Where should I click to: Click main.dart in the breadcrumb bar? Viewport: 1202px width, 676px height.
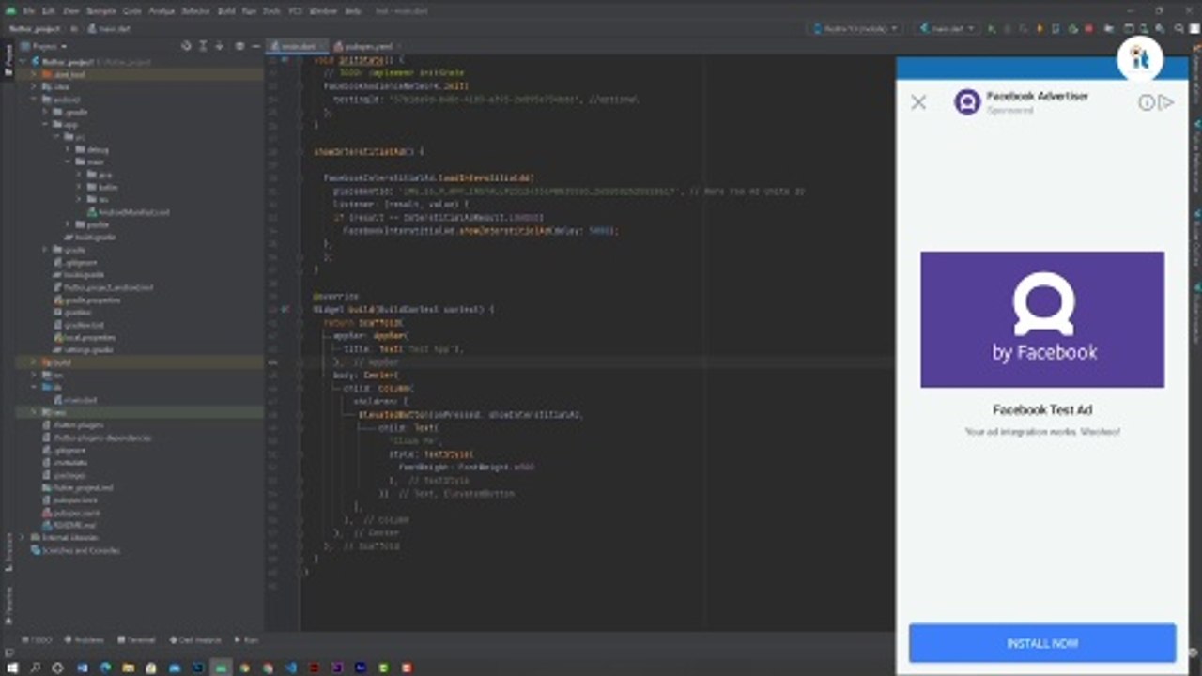point(109,28)
